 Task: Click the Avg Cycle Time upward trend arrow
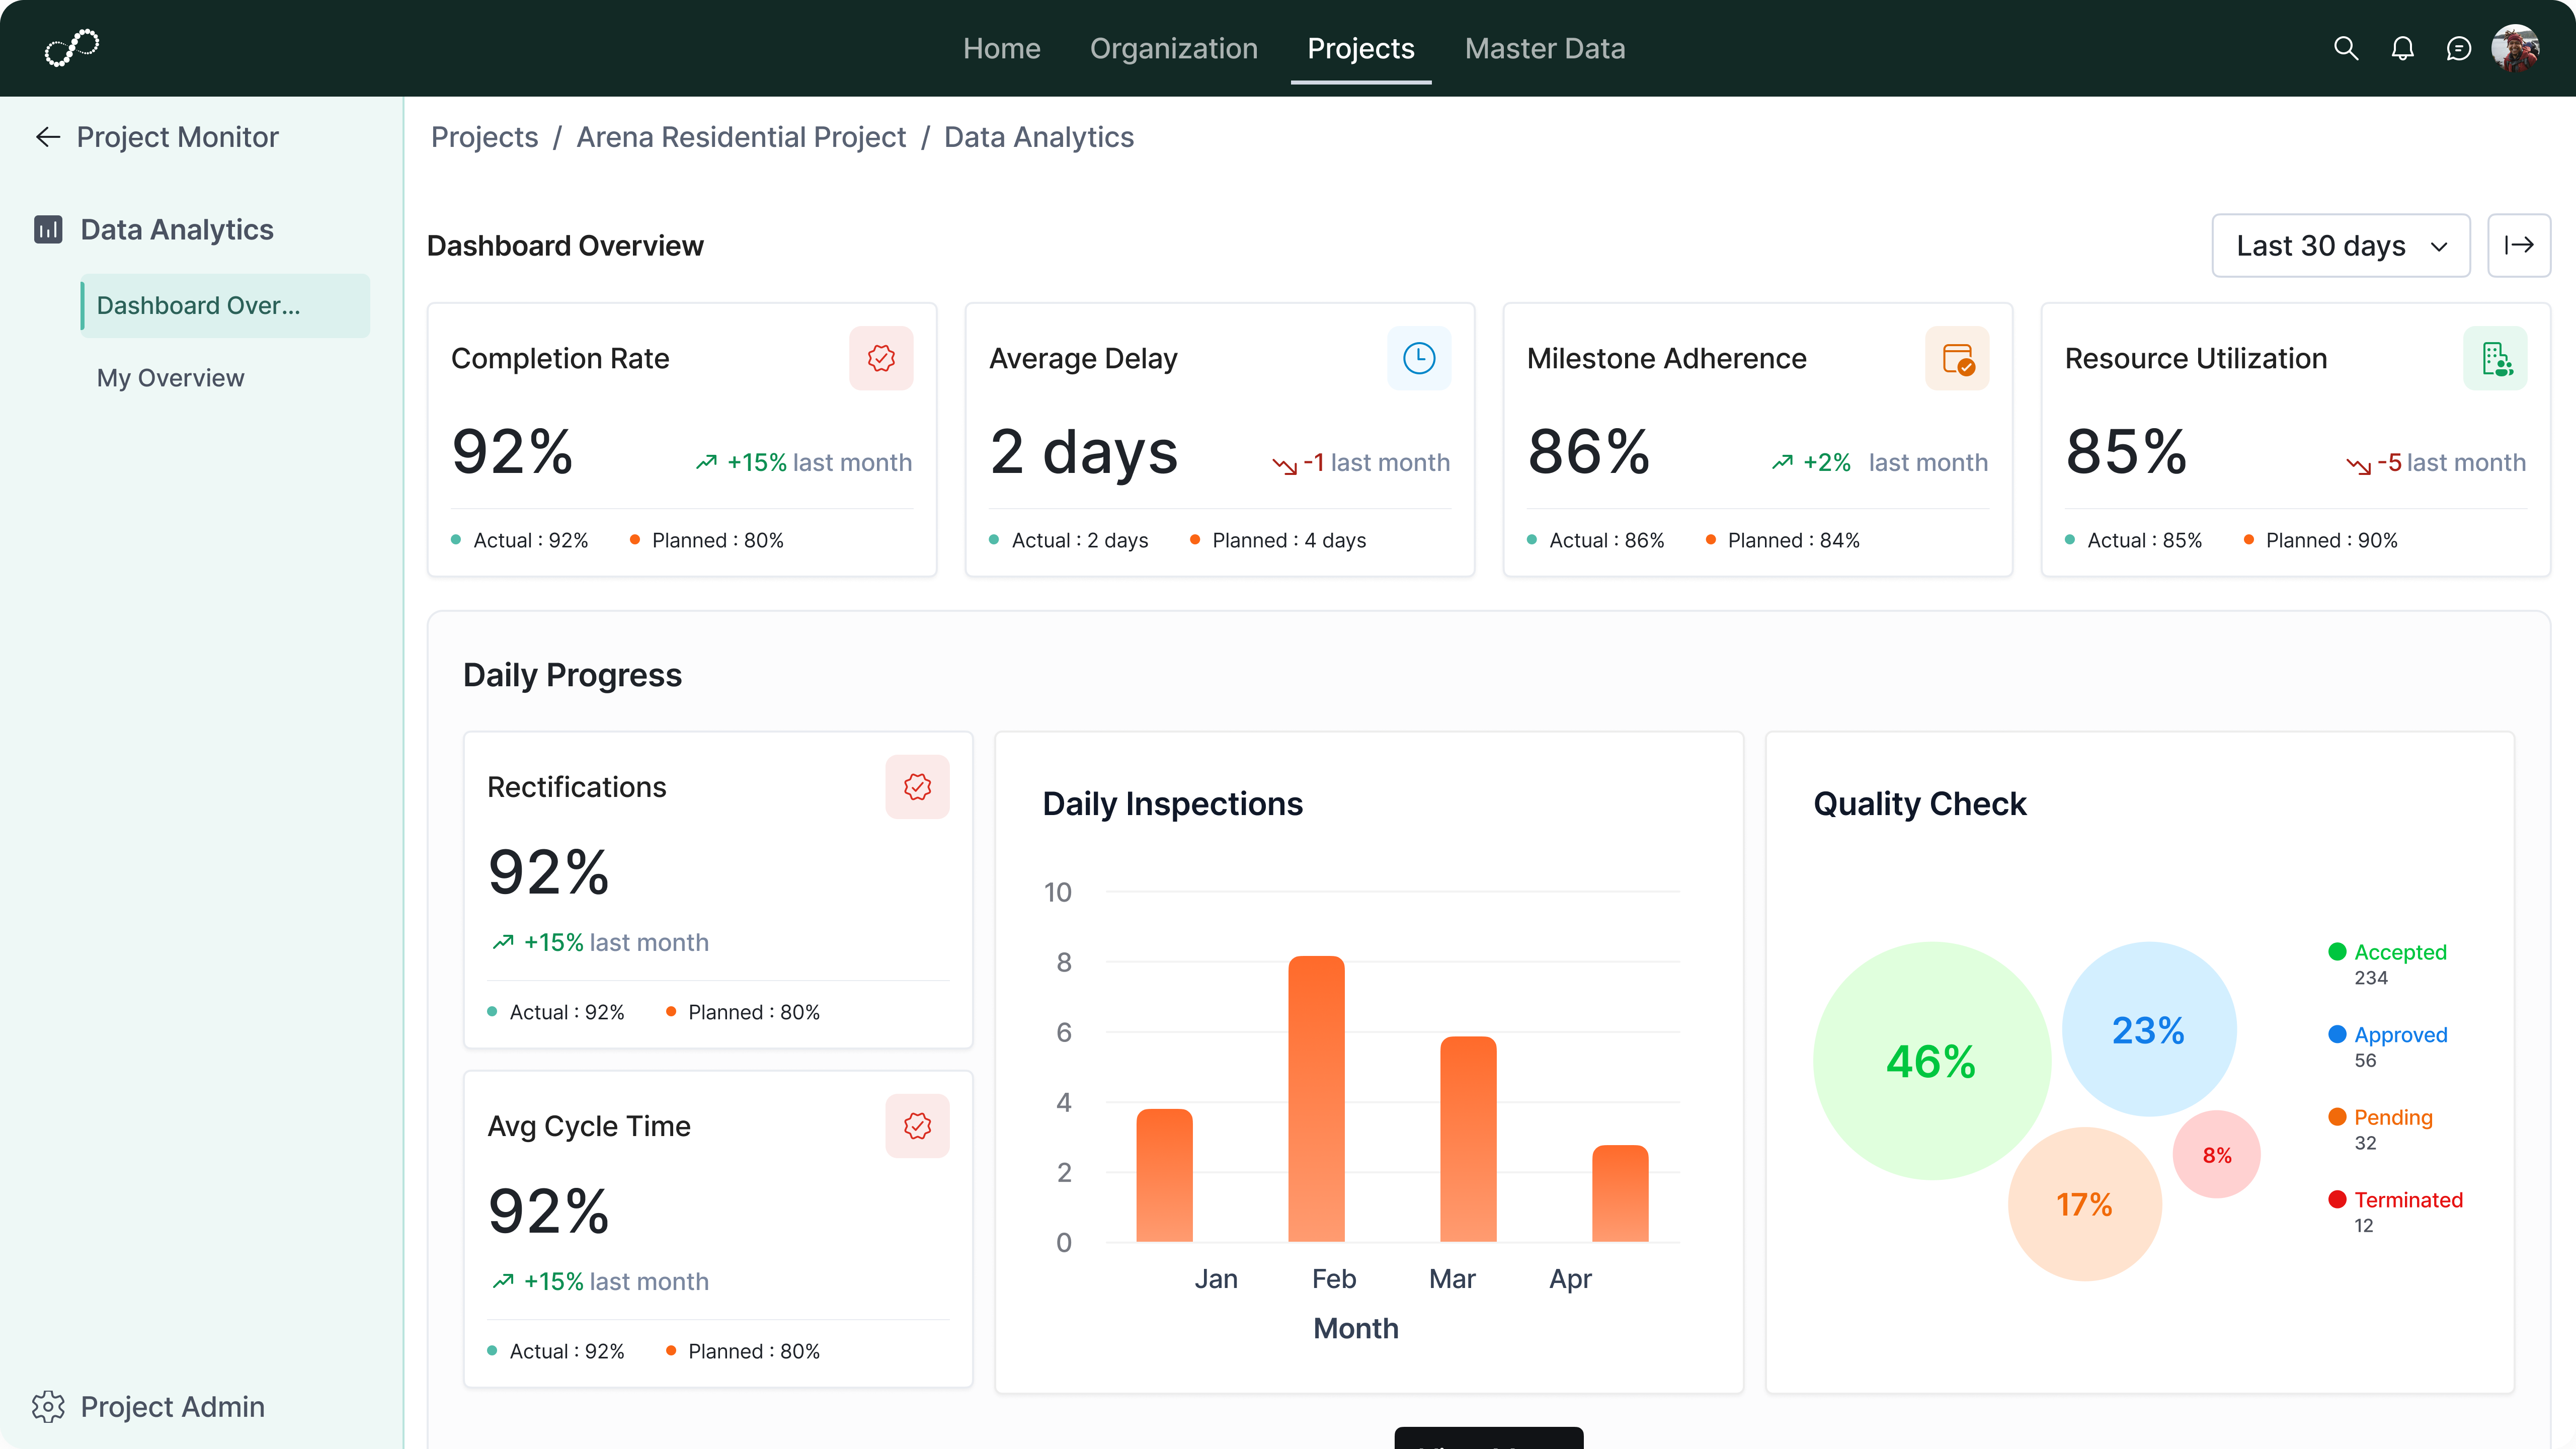tap(503, 1281)
